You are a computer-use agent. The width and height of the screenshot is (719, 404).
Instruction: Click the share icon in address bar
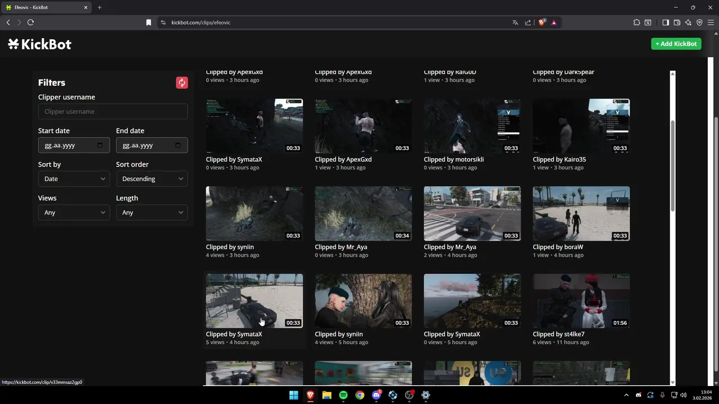point(528,22)
